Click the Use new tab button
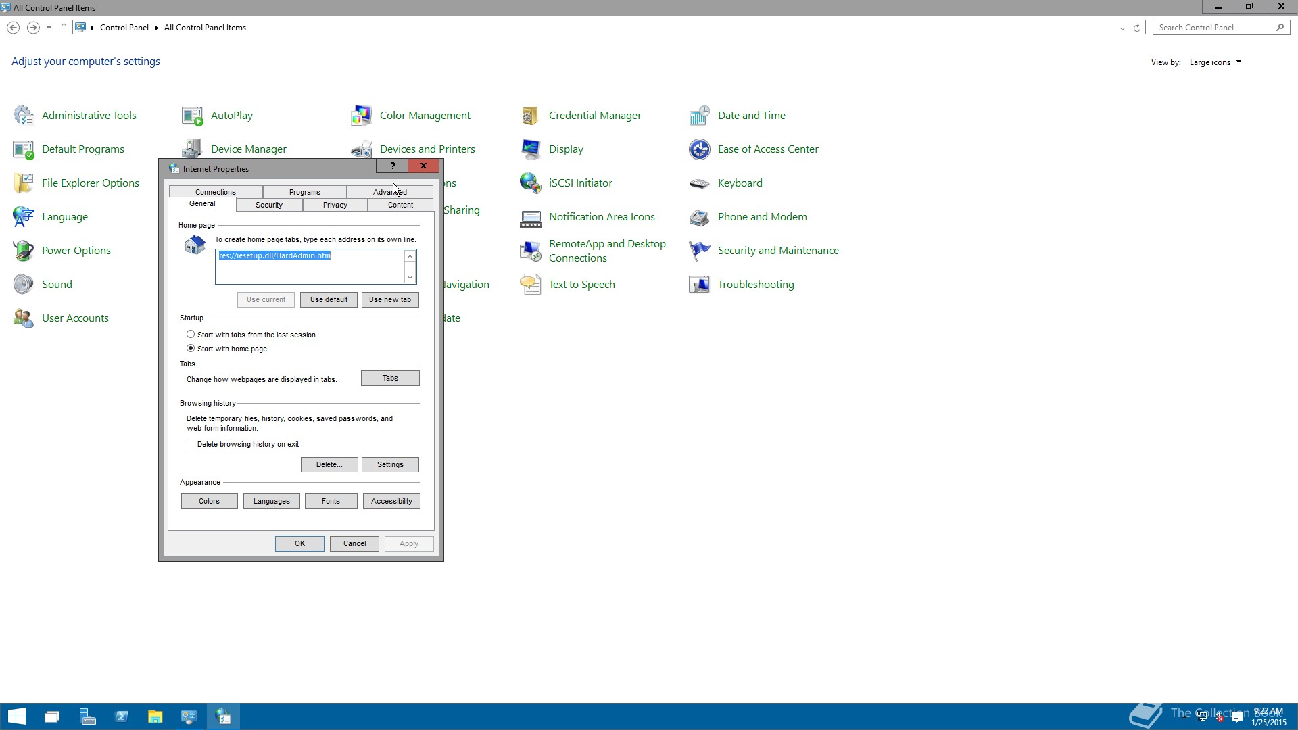 (390, 299)
